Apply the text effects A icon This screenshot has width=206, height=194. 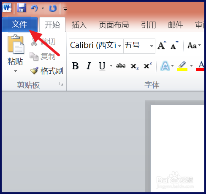coord(165,66)
